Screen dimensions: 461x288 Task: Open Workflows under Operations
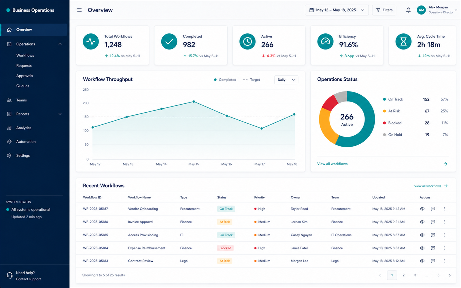(25, 55)
